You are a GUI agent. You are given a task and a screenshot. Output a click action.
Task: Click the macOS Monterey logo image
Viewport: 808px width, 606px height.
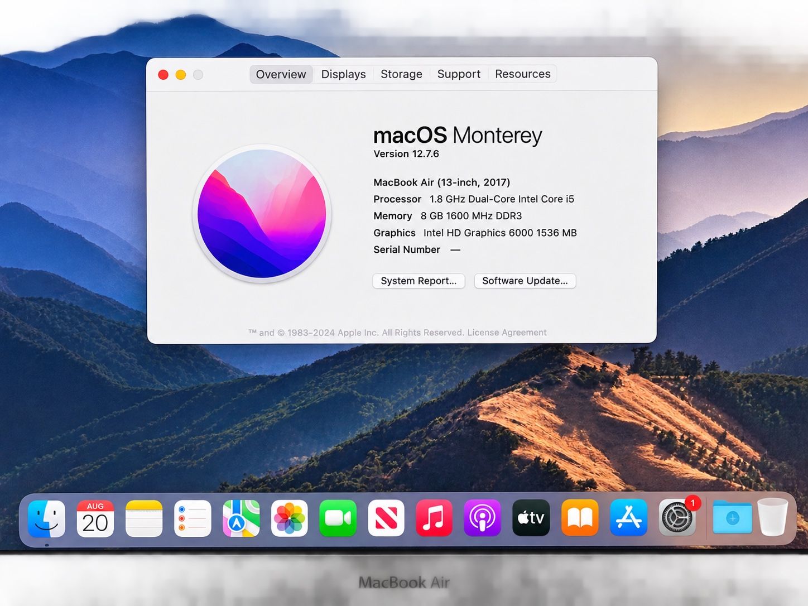coord(262,214)
